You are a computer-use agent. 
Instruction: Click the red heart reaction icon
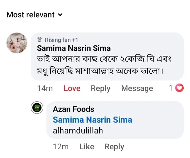179,88
